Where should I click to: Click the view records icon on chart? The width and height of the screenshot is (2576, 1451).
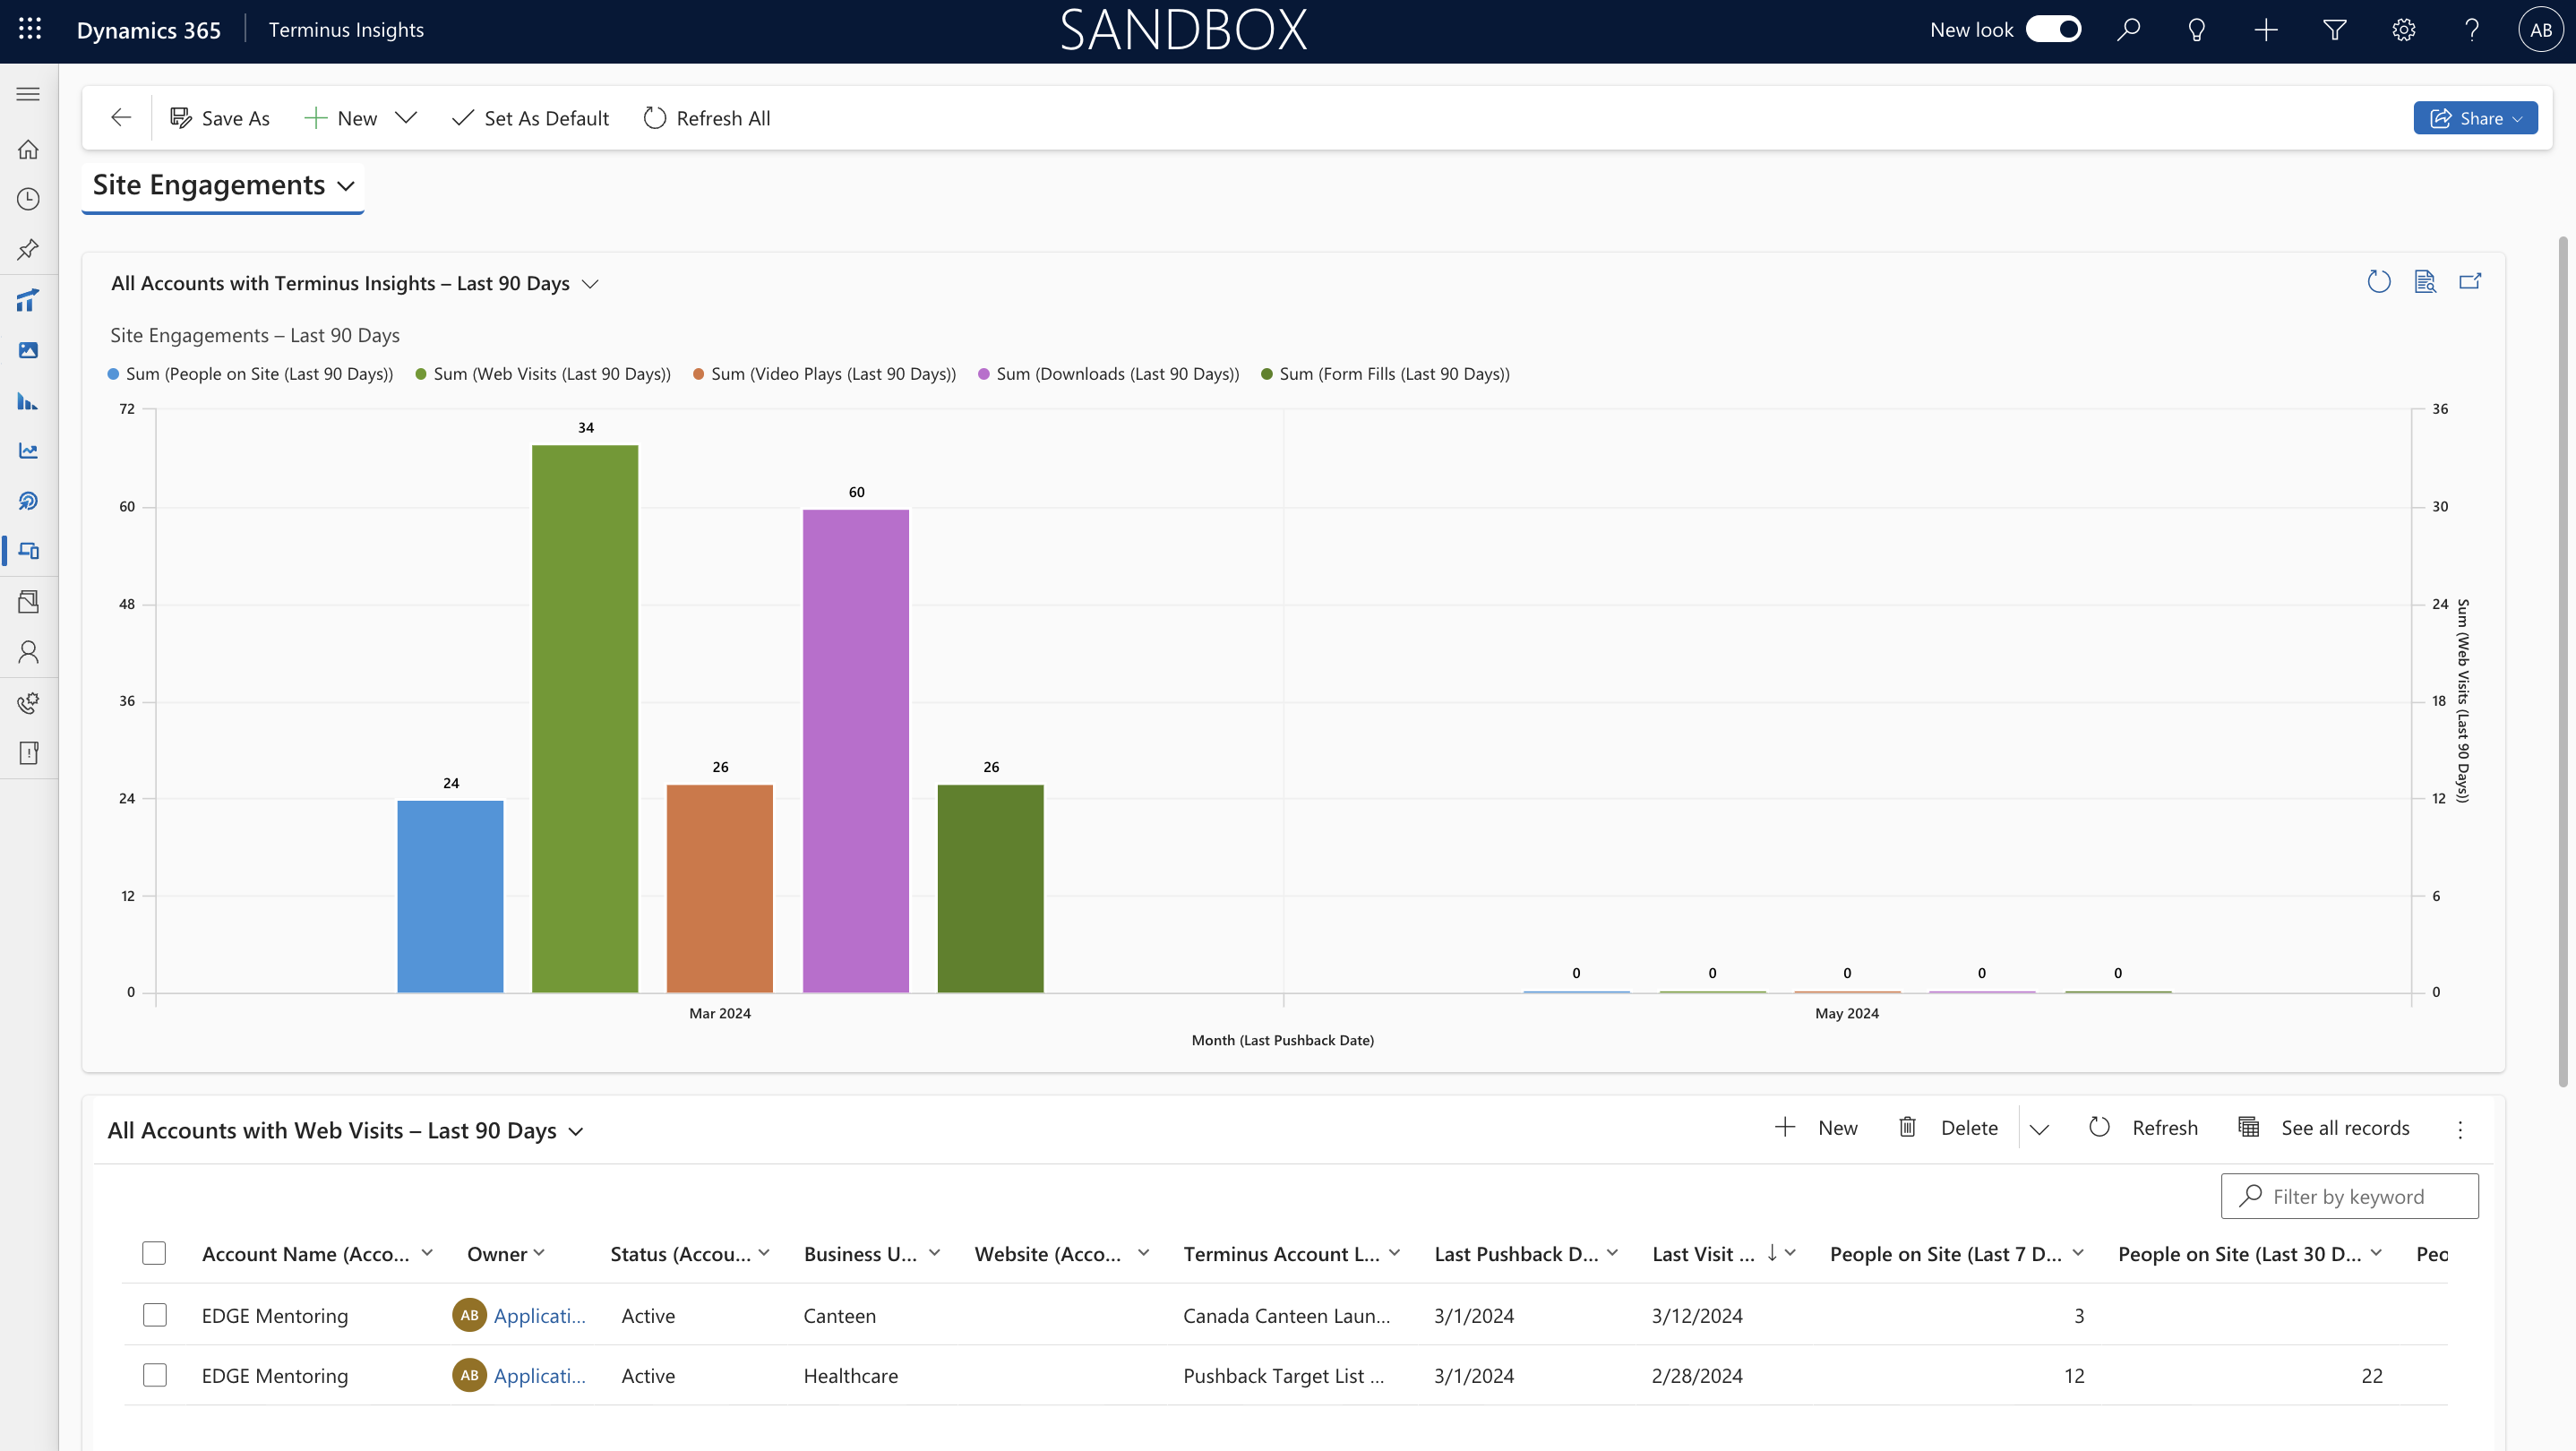click(x=2425, y=282)
